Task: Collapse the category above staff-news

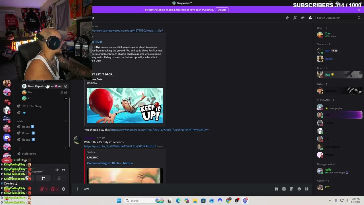Action: pos(18,148)
